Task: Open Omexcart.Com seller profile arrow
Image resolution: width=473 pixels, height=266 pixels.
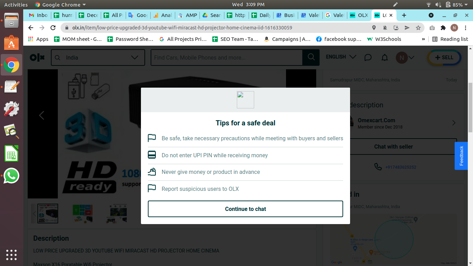Action: (x=454, y=123)
